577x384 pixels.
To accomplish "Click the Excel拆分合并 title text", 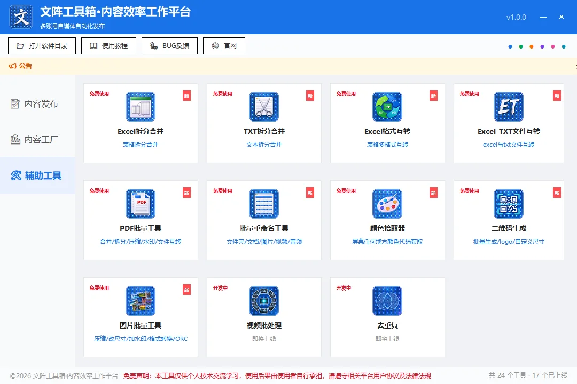I will (x=141, y=131).
